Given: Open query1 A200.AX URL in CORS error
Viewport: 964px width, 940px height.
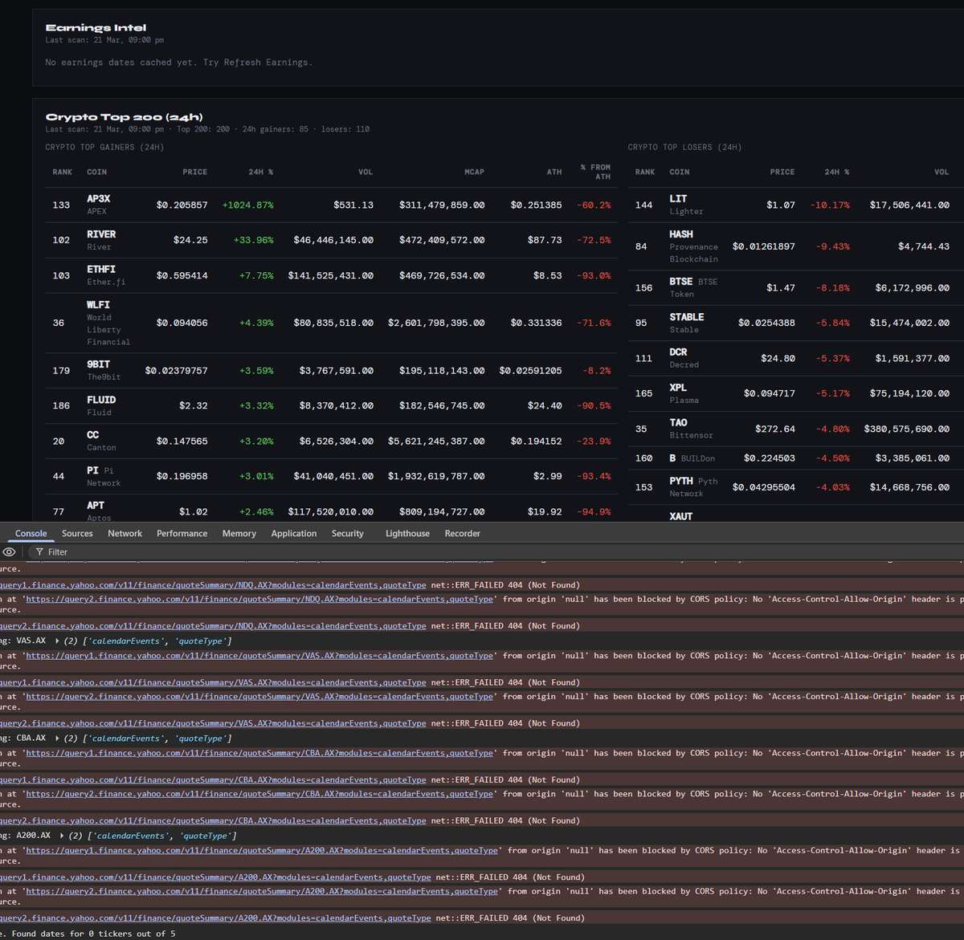Looking at the screenshot, I should tap(262, 851).
